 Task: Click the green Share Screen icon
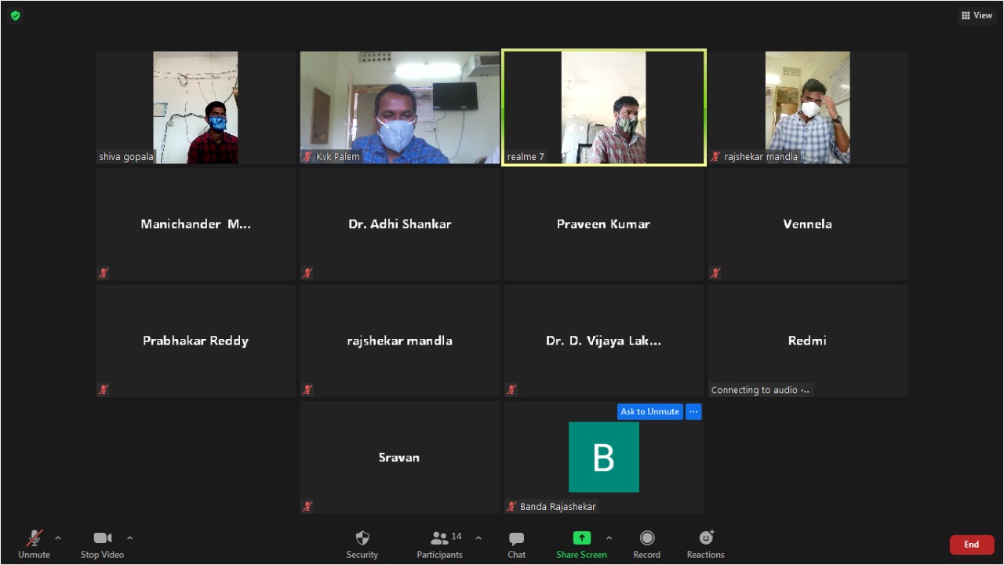(x=581, y=538)
